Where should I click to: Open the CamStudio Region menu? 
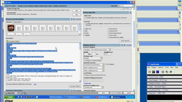pos(154,67)
